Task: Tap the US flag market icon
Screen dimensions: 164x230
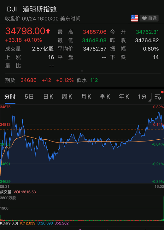Action: point(134,18)
